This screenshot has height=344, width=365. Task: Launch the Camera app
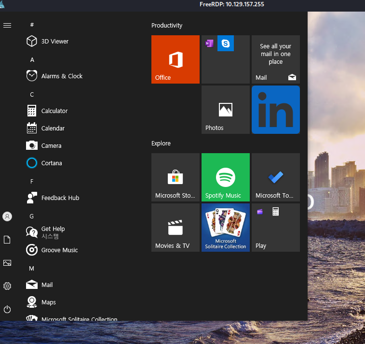point(44,145)
